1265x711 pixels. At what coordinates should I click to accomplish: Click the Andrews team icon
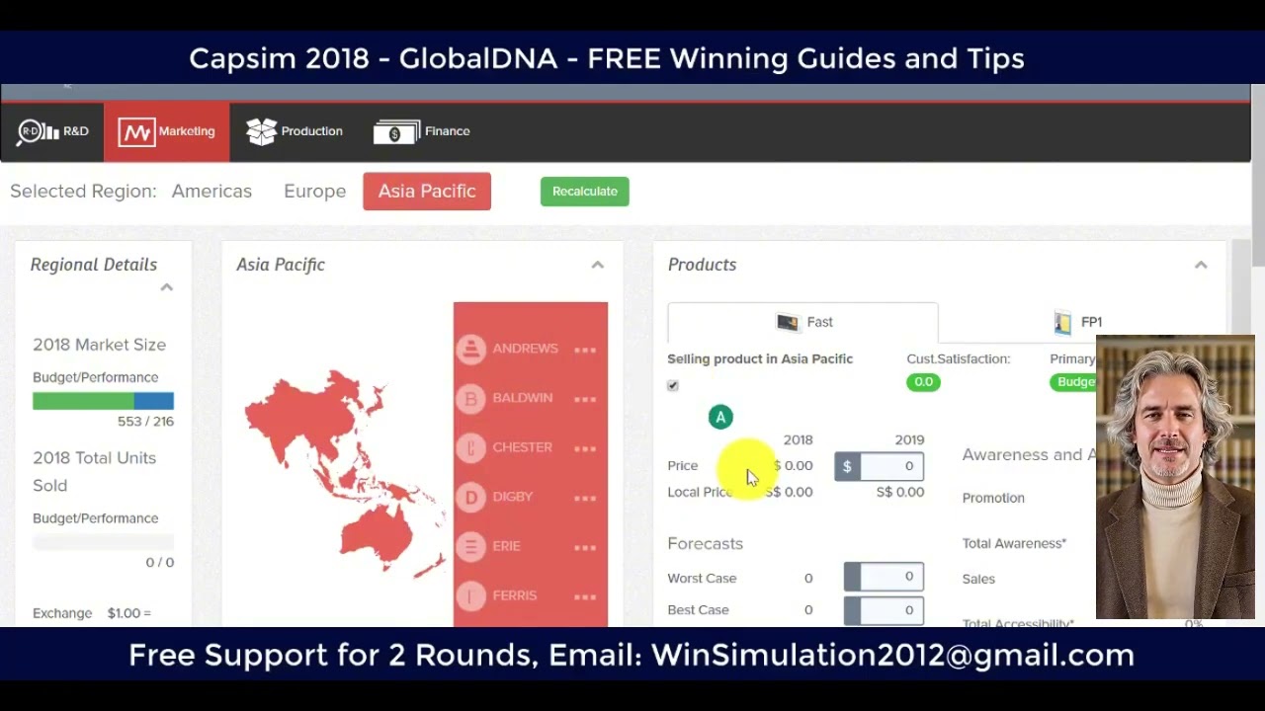click(x=471, y=349)
